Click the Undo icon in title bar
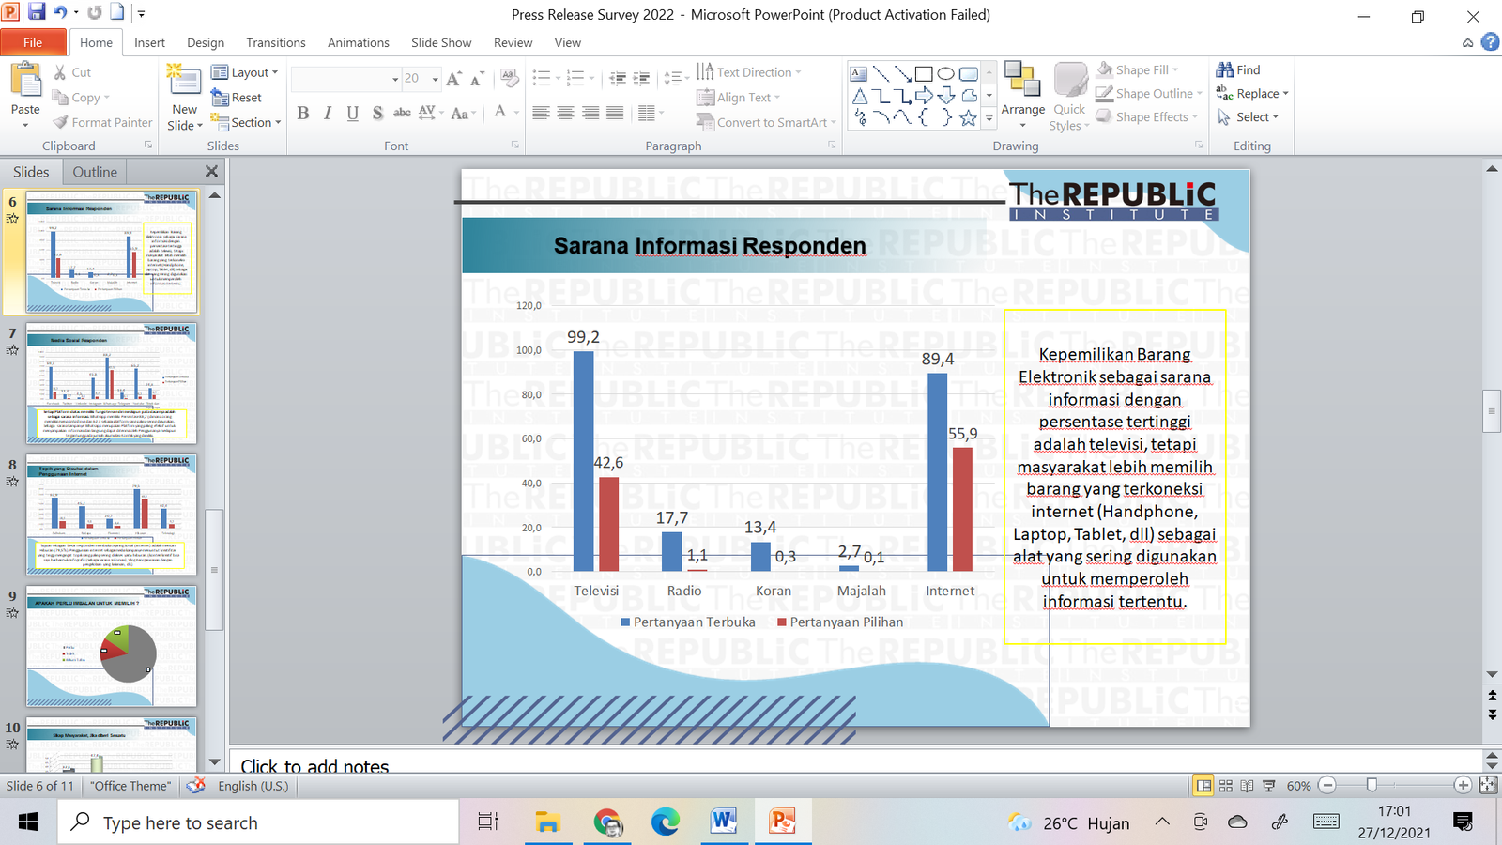1502x845 pixels. 60,12
